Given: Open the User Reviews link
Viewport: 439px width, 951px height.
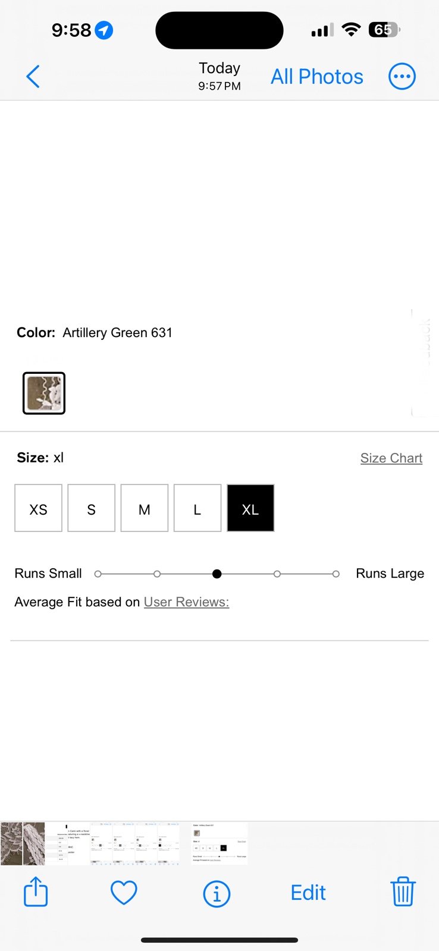Looking at the screenshot, I should [x=186, y=602].
